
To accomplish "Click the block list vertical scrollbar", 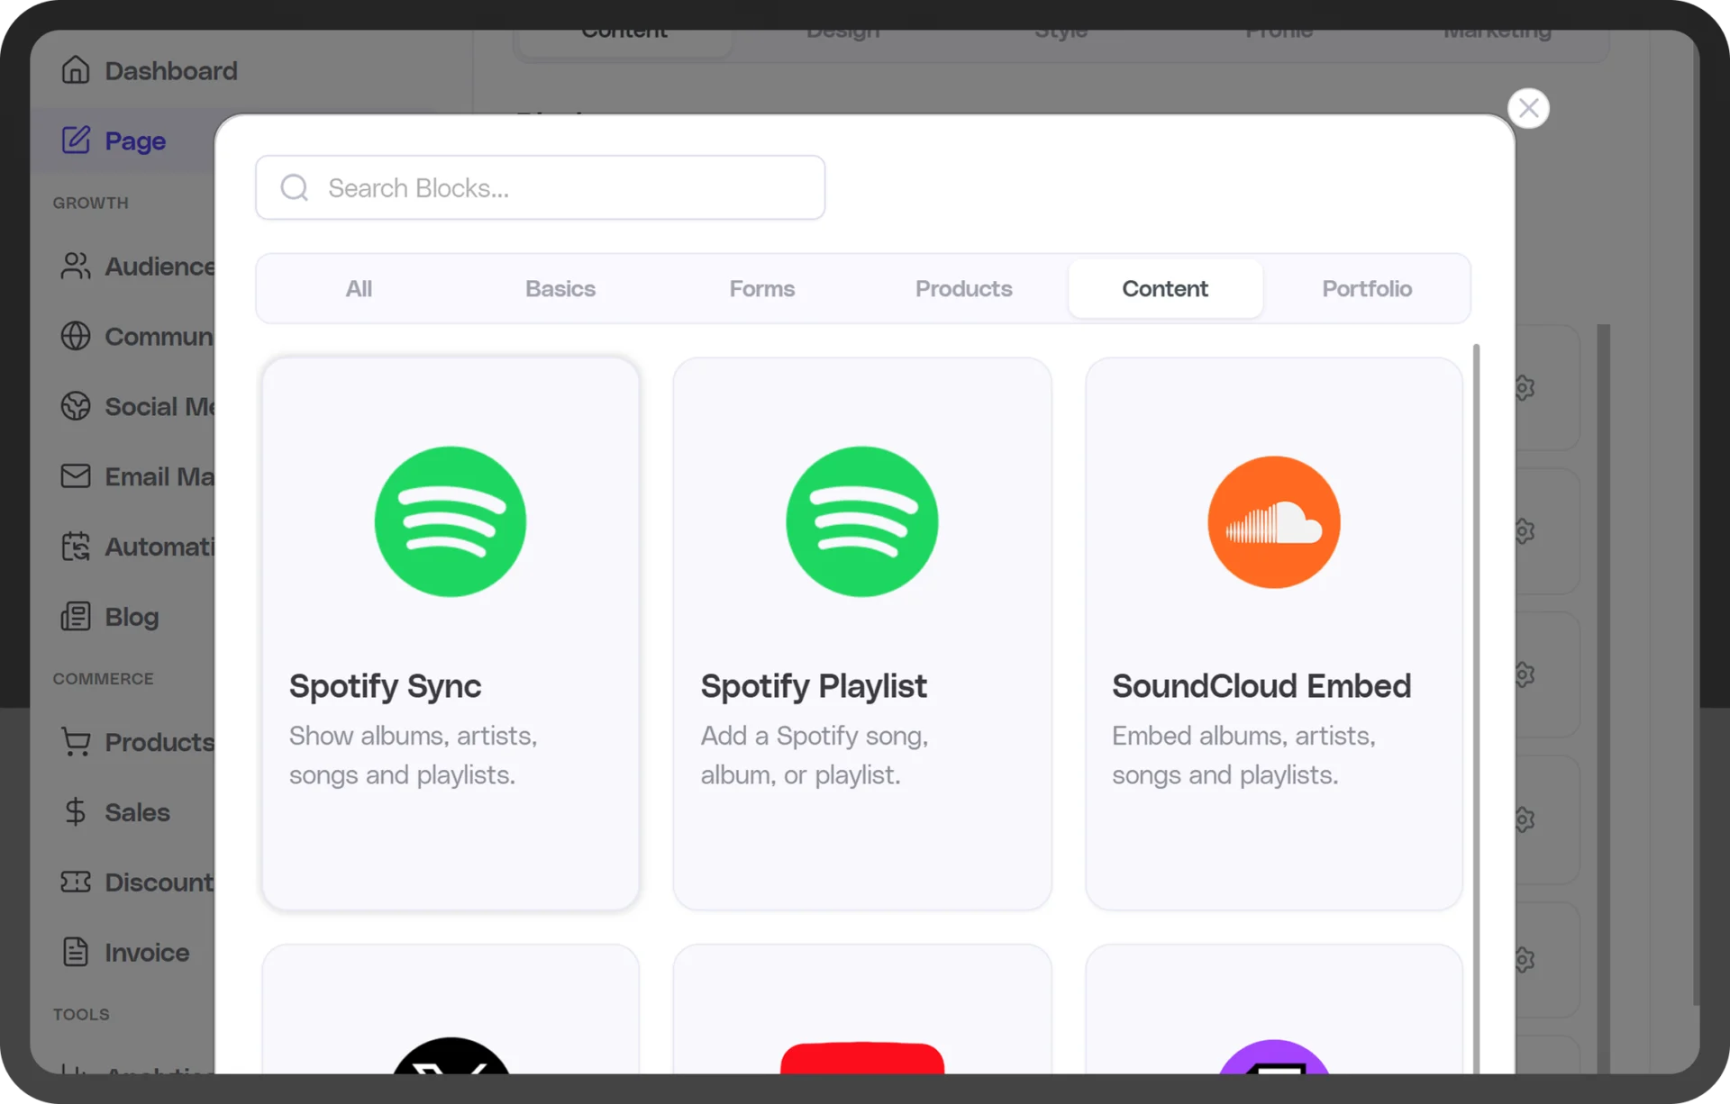I will click(1476, 702).
